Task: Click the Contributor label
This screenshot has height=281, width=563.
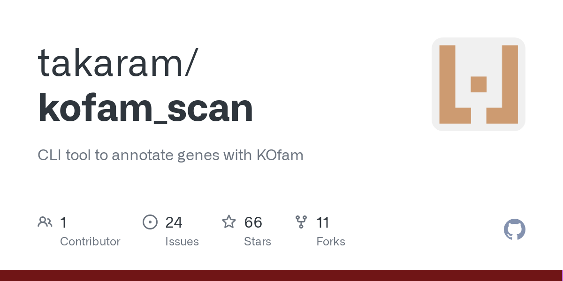Action: (x=90, y=242)
